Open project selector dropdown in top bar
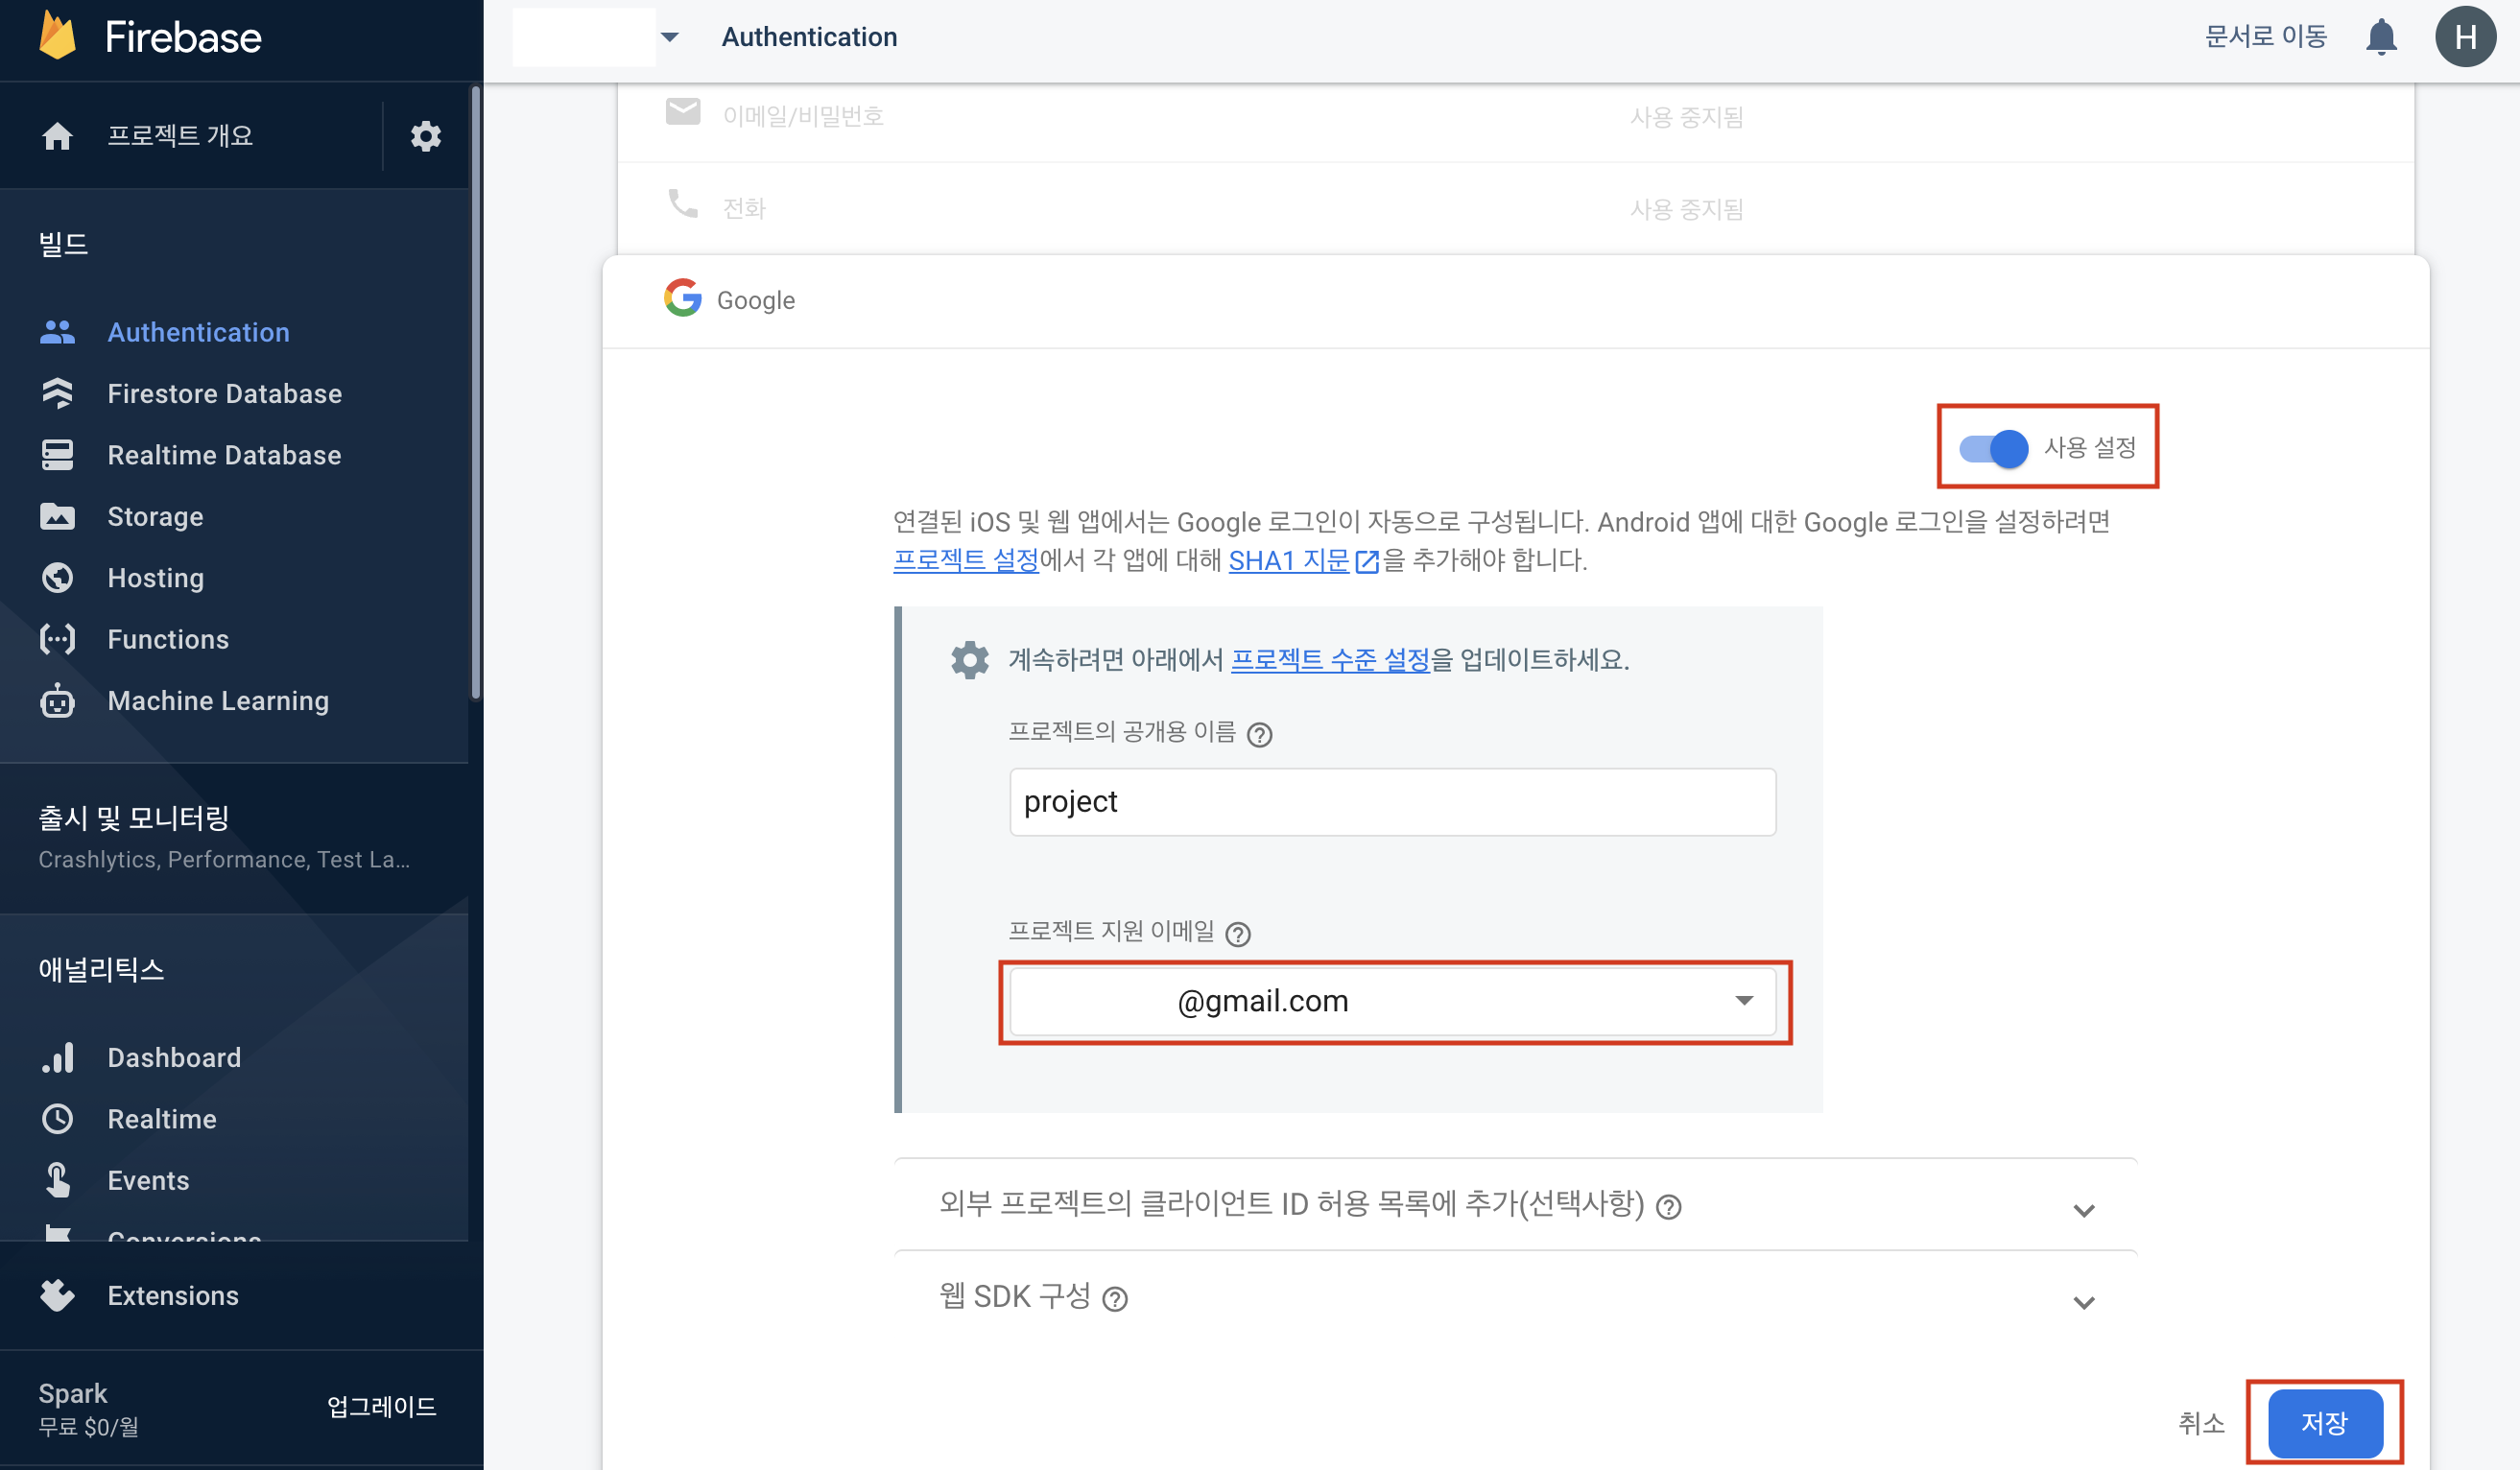Viewport: 2520px width, 1470px height. 669,37
